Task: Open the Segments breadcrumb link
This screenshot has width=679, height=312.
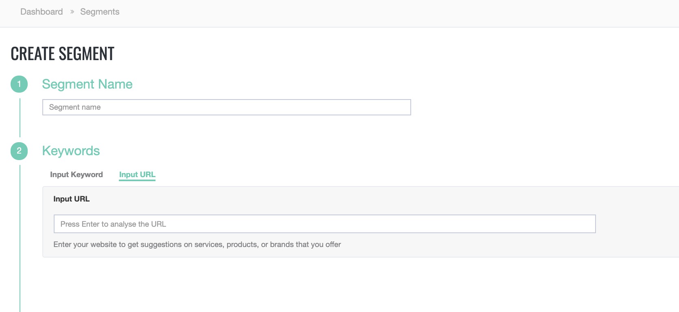Action: pos(100,12)
